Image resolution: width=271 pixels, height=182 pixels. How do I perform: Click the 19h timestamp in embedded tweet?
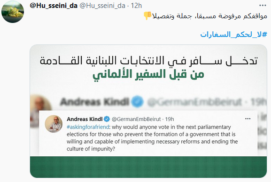pos(170,119)
